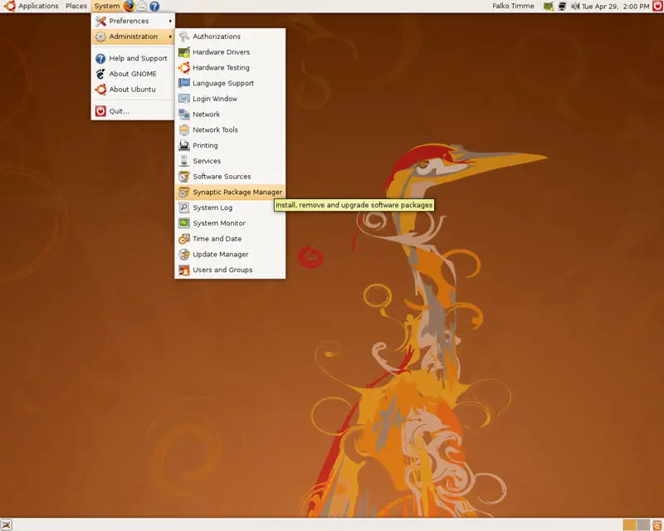Viewport: 664px width, 531px height.
Task: Click the red power icon beside Quit
Action: 100,111
